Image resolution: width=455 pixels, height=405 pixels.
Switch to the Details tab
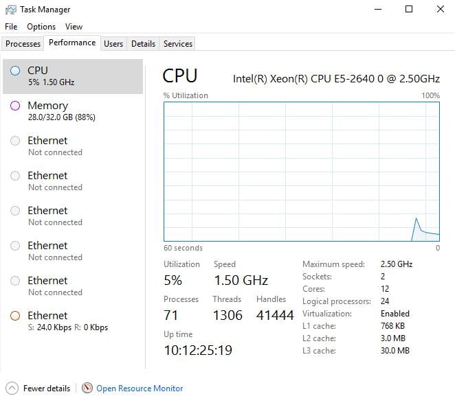point(144,44)
